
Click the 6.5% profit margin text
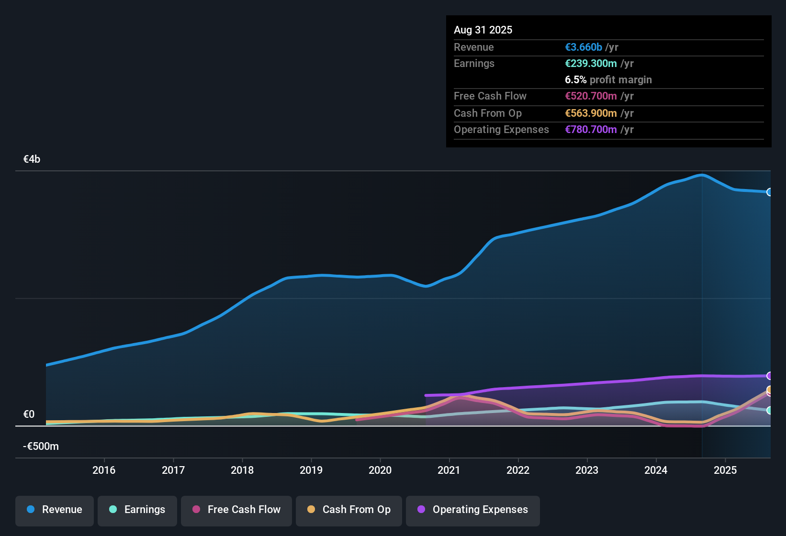(608, 79)
